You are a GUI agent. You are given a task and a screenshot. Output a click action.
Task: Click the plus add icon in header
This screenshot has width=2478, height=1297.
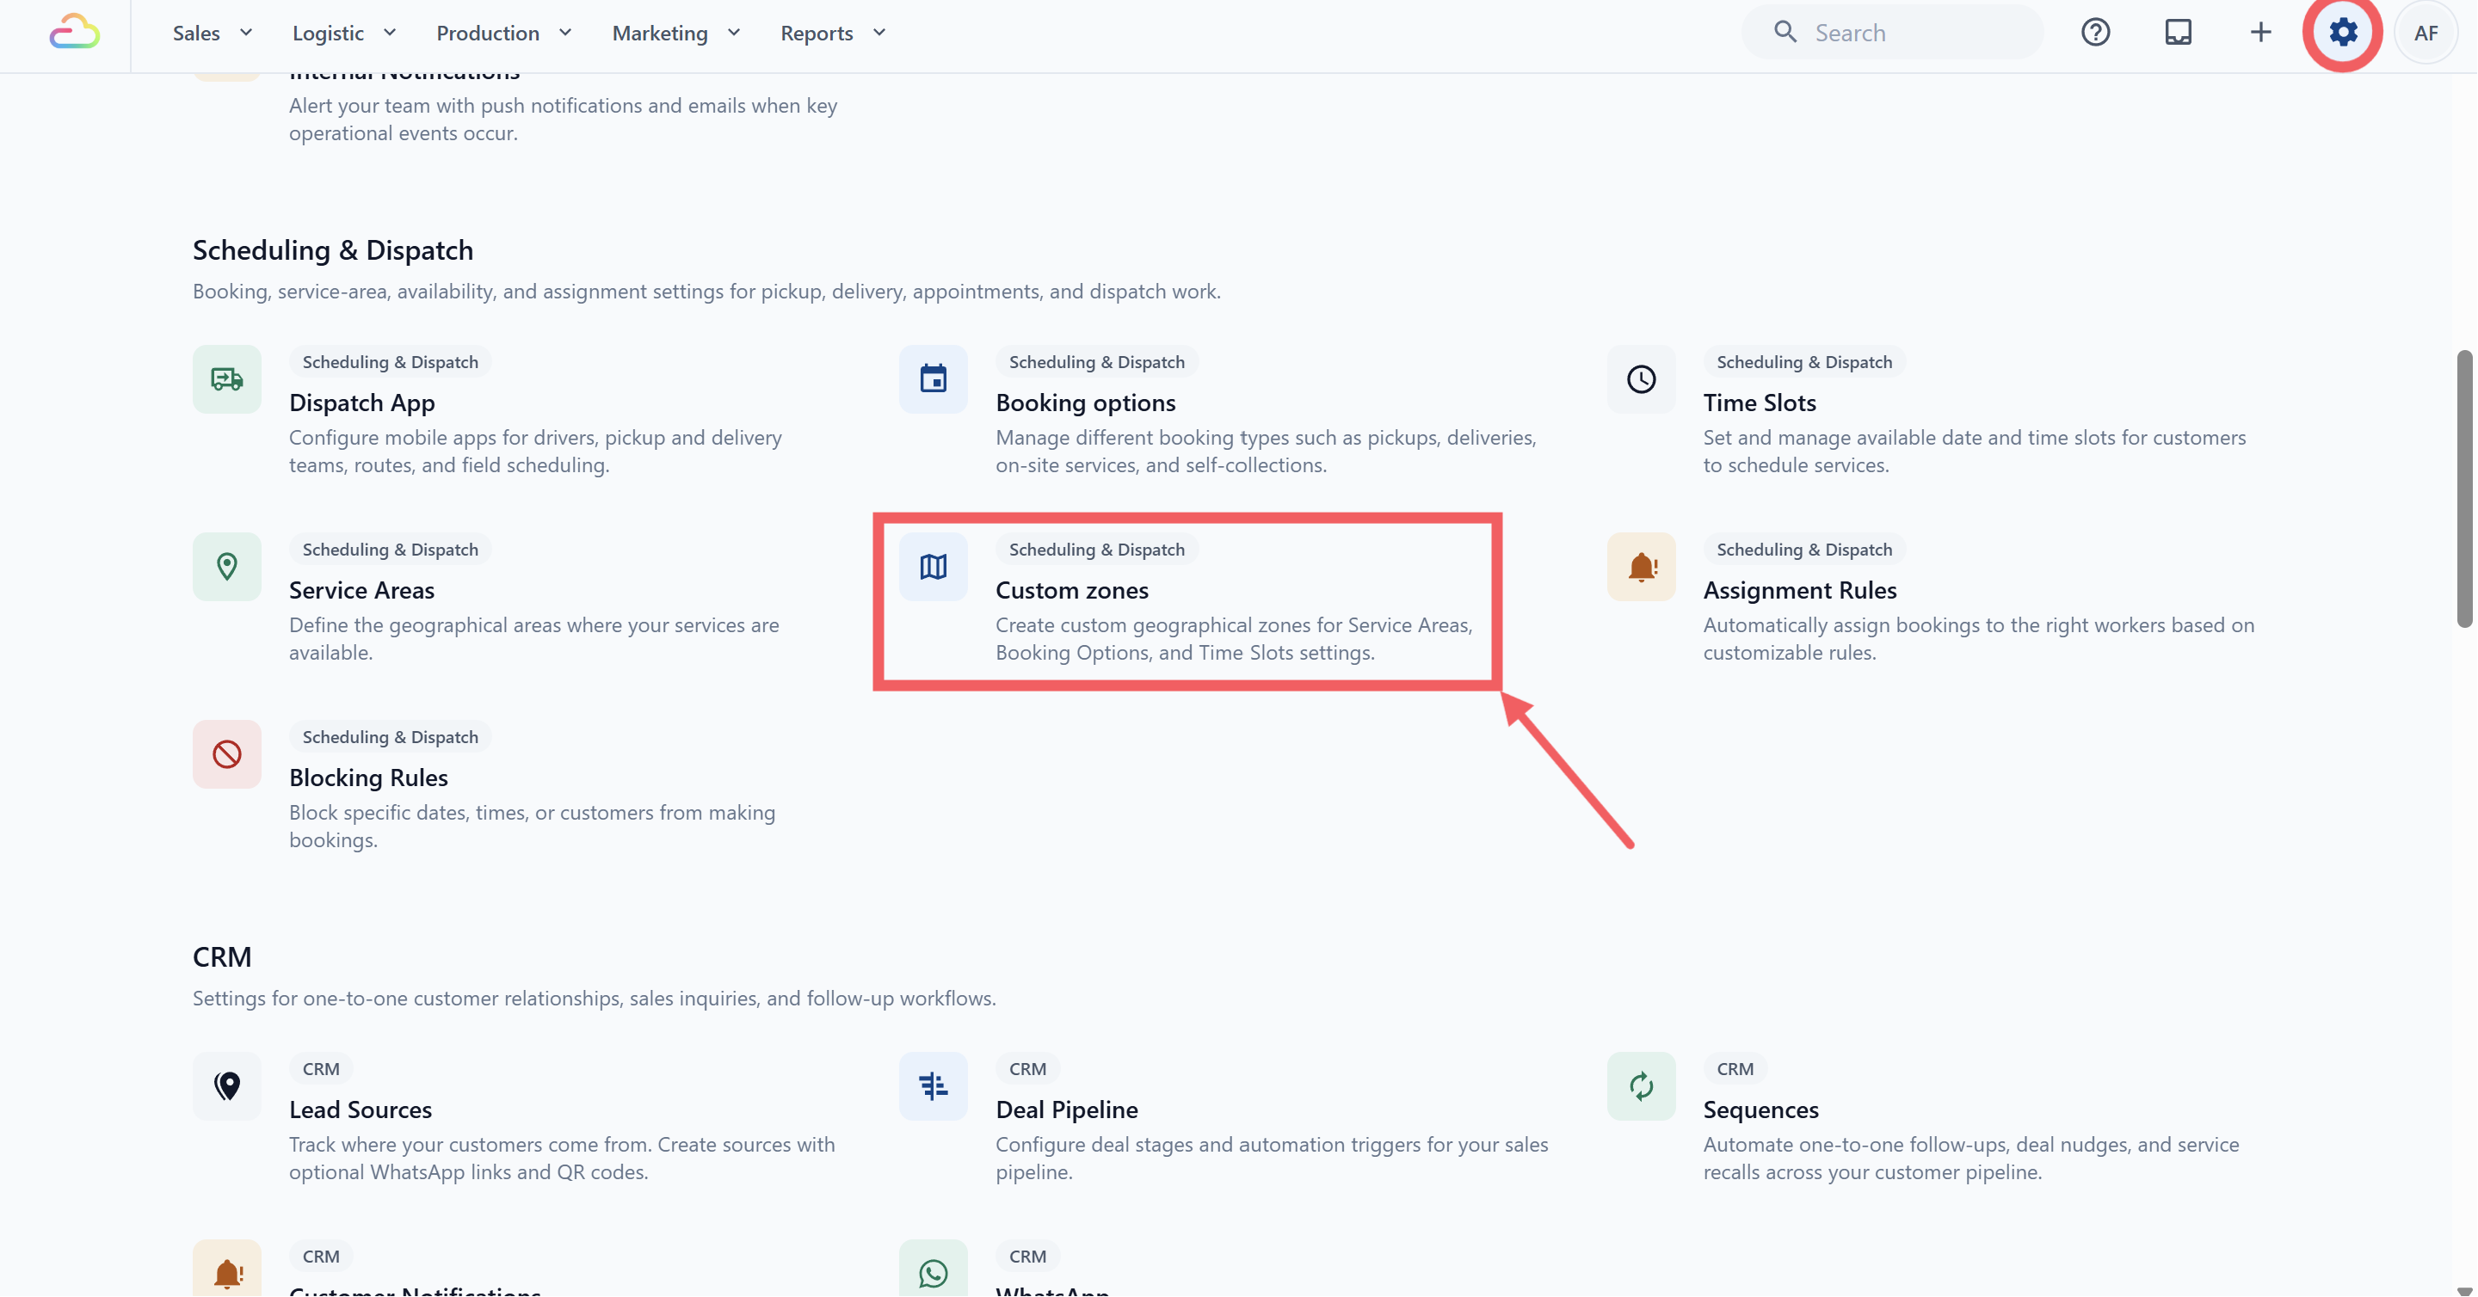tap(2260, 33)
